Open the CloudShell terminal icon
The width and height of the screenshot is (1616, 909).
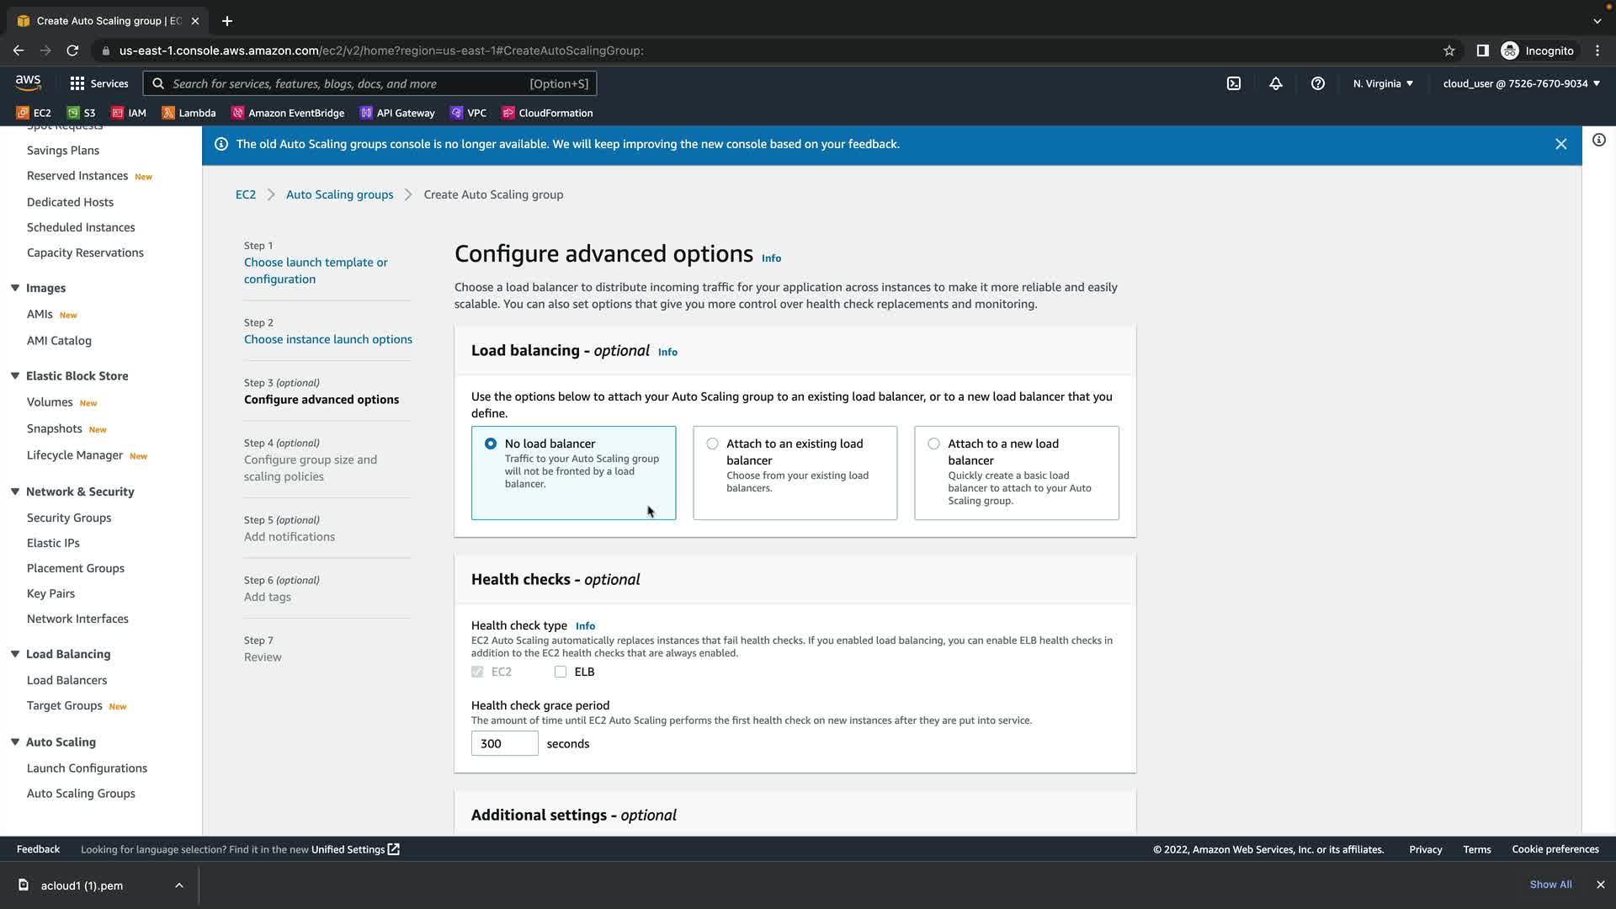1233,83
